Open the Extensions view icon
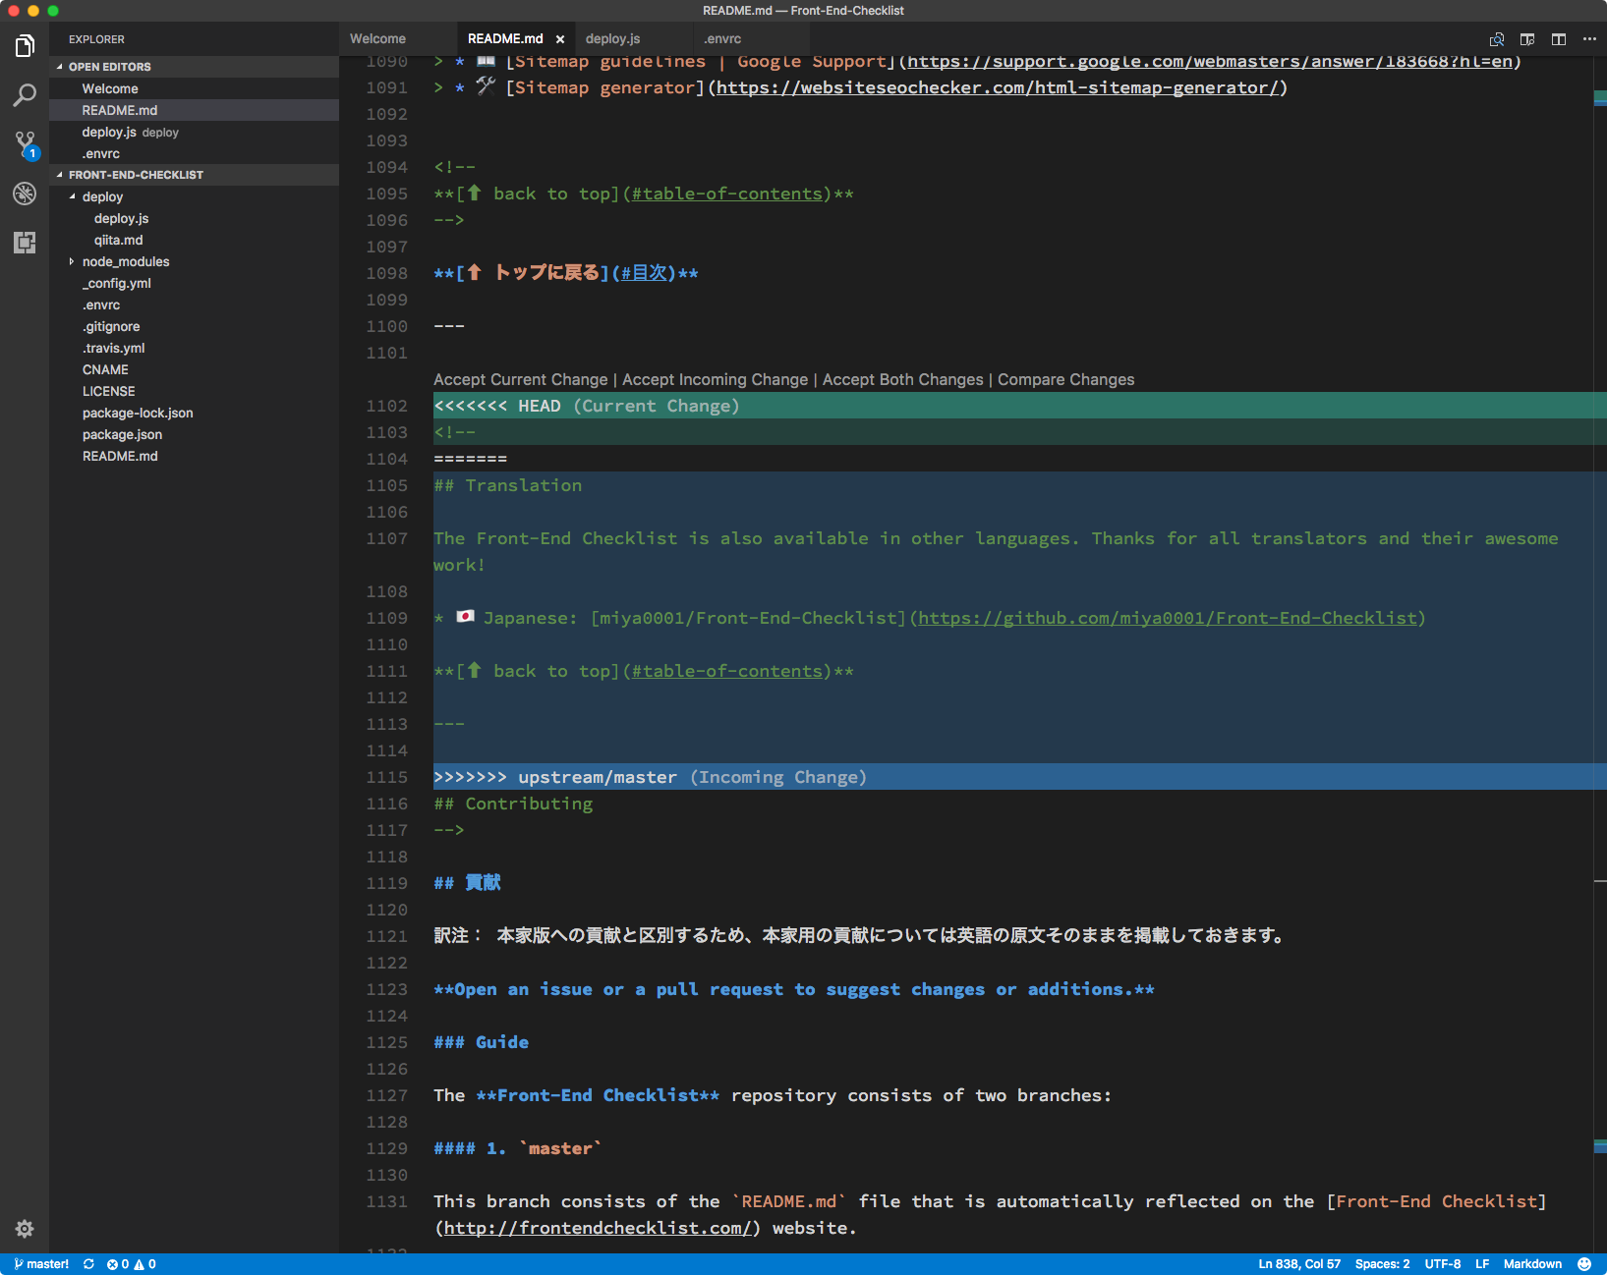1607x1275 pixels. point(25,243)
